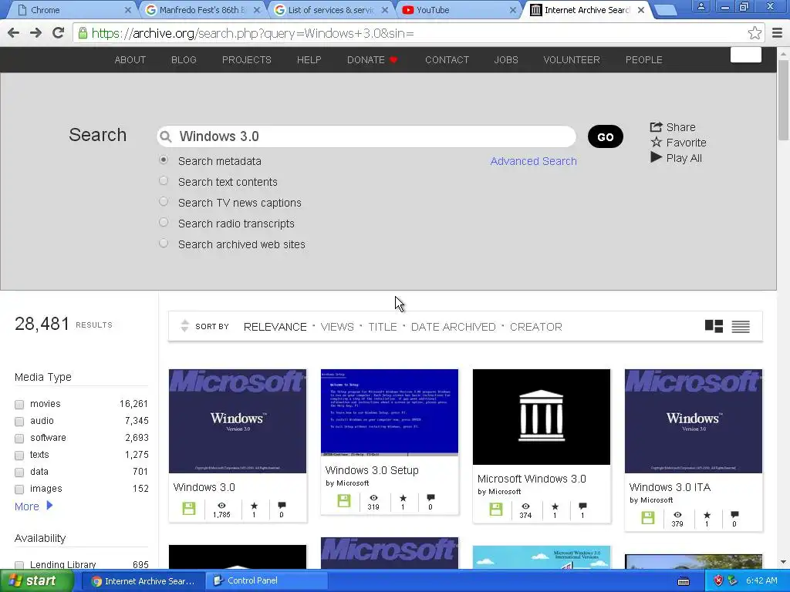Switch to tile grid view icon
The image size is (790, 592).
click(x=714, y=326)
